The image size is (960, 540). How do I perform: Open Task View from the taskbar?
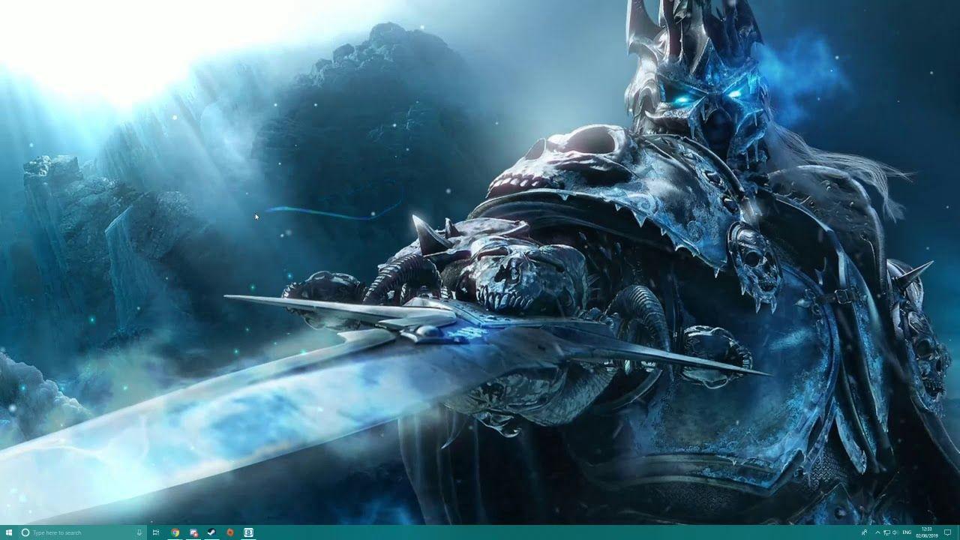coord(156,532)
